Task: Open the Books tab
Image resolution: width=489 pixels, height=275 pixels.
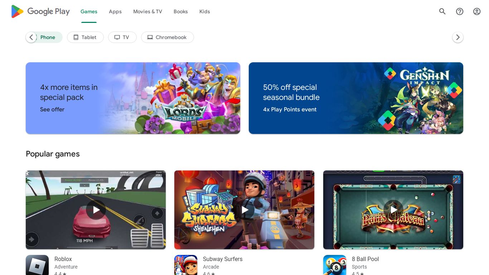Action: tap(181, 11)
